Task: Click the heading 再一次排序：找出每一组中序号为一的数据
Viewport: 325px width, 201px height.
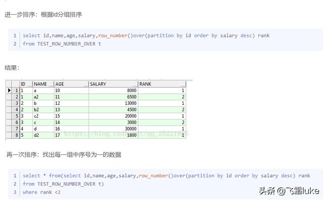Action: [63, 155]
